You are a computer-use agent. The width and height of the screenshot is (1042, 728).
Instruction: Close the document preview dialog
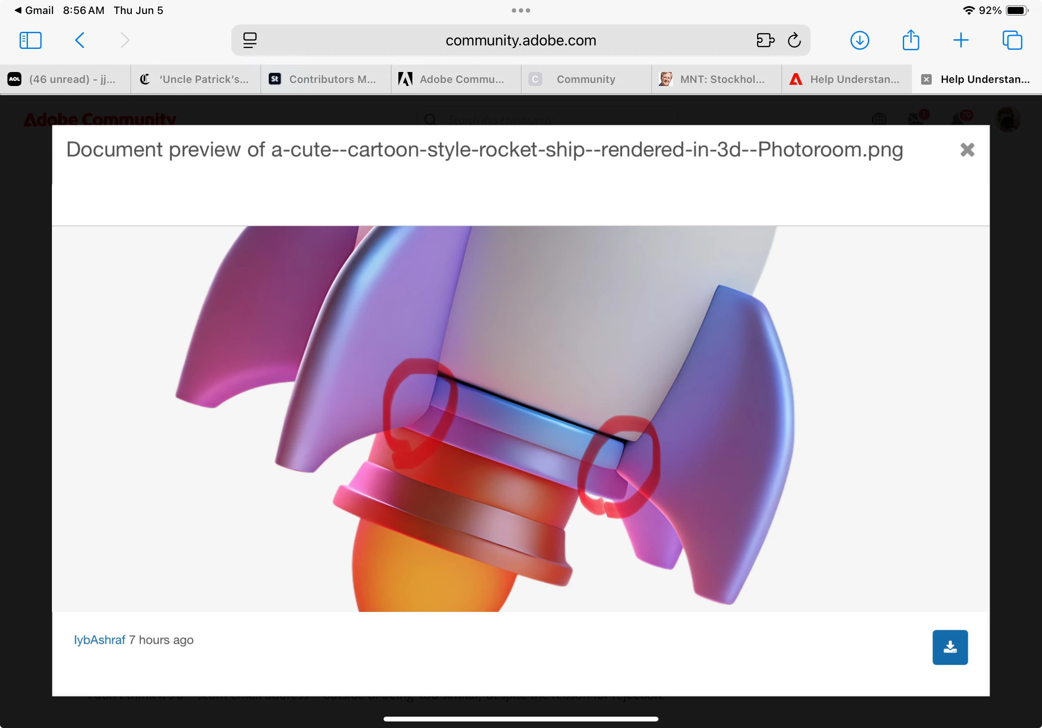point(967,150)
